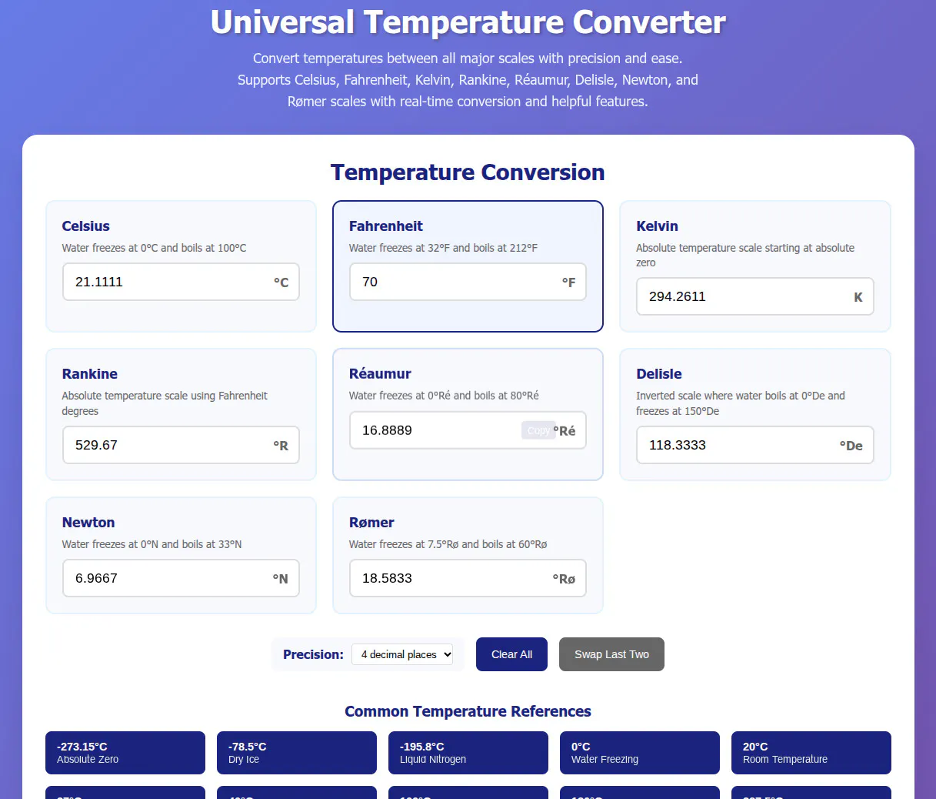Viewport: 936px width, 799px height.
Task: Click the Celsius card heading
Action: click(85, 226)
